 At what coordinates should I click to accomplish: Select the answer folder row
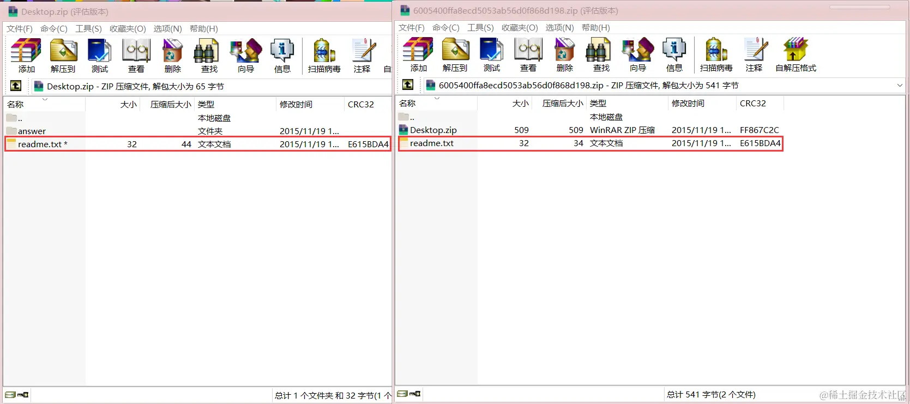pyautogui.click(x=197, y=131)
